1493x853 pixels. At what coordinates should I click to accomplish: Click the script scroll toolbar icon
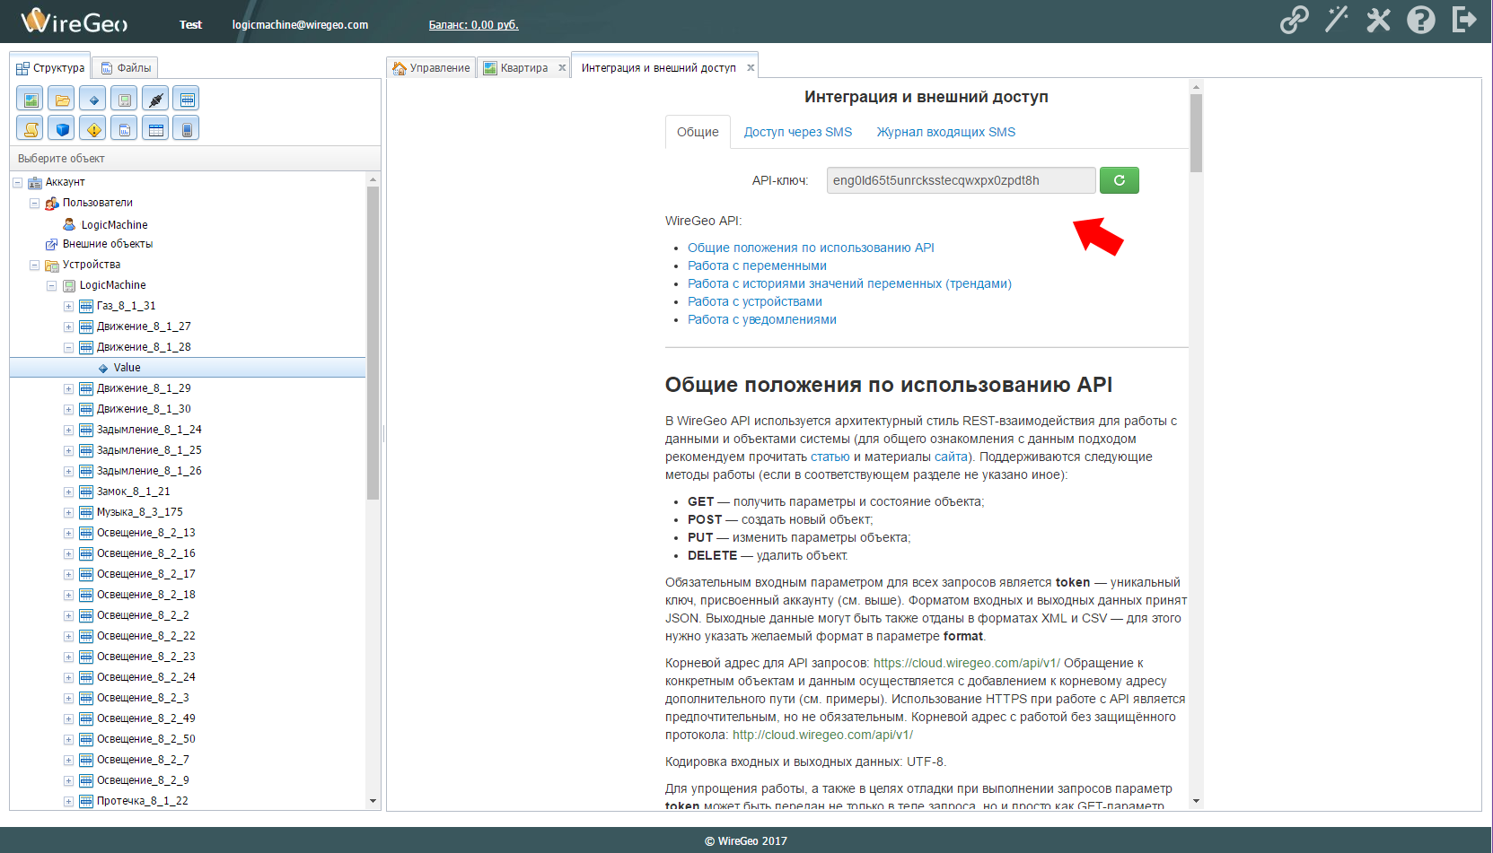pyautogui.click(x=31, y=129)
